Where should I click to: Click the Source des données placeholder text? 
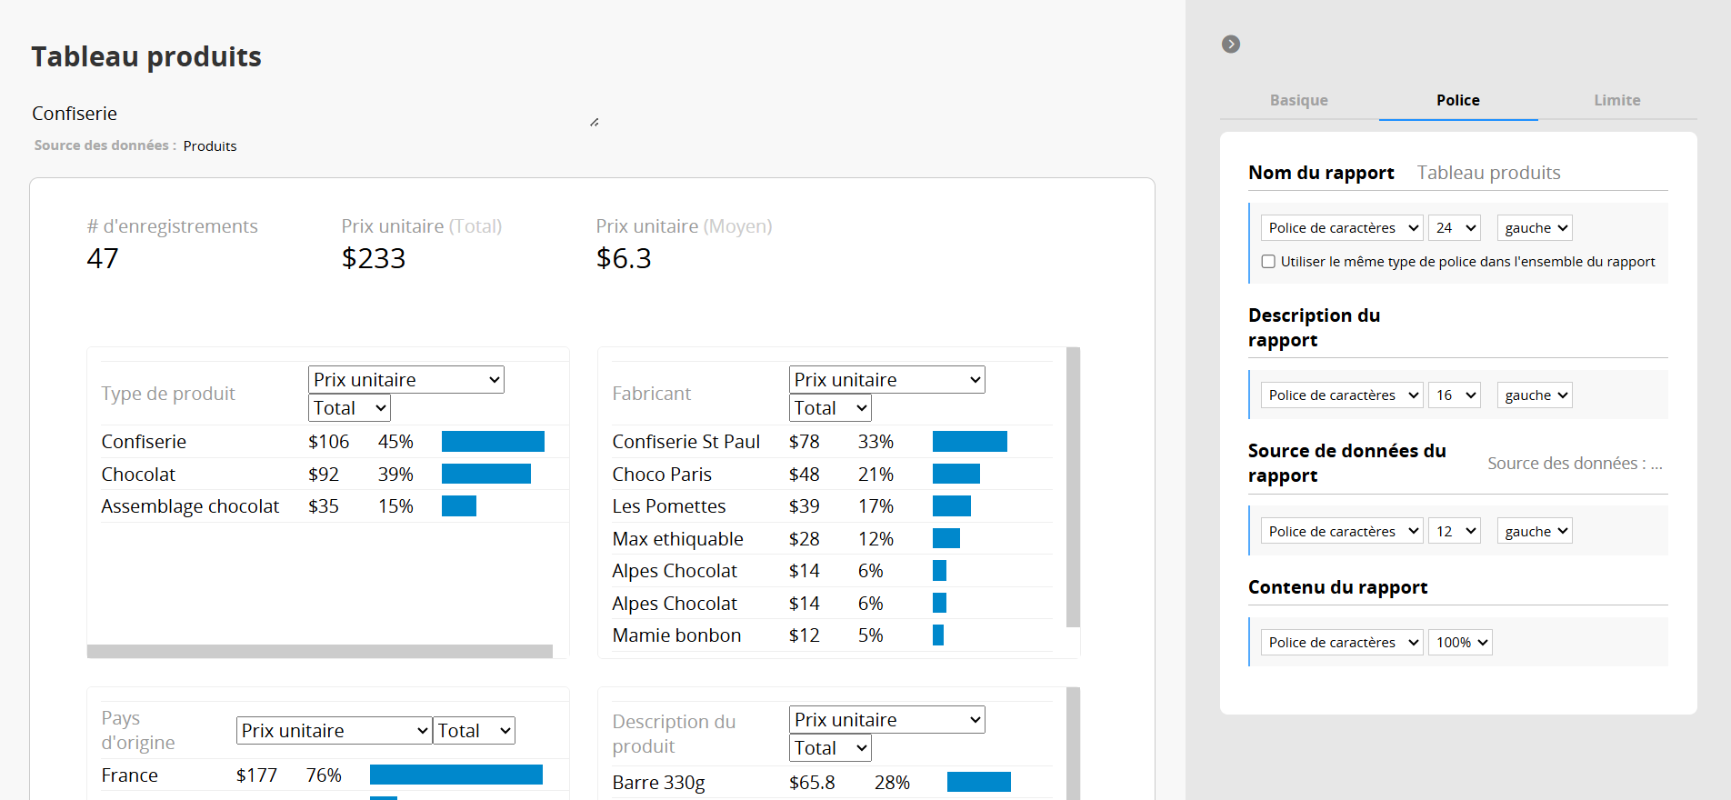tap(1575, 464)
